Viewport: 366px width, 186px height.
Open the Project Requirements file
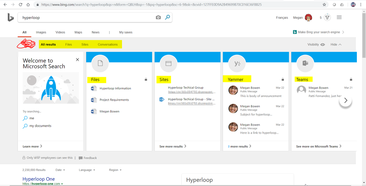(114, 100)
